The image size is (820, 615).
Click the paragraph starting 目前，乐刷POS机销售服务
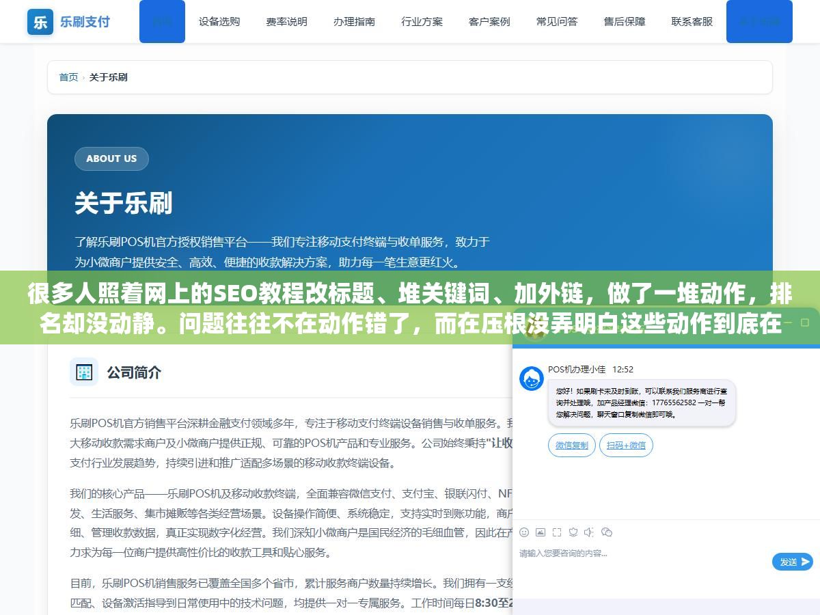(291, 593)
